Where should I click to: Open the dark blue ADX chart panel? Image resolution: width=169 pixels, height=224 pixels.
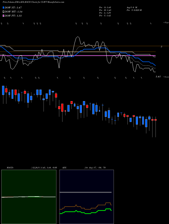click(x=87, y=197)
